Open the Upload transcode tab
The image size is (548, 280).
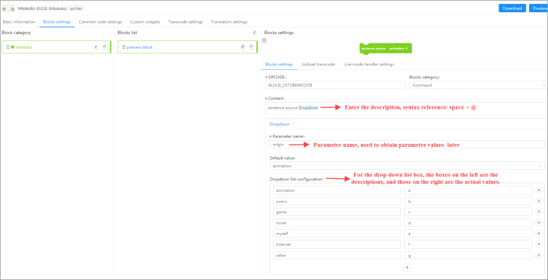pos(318,65)
